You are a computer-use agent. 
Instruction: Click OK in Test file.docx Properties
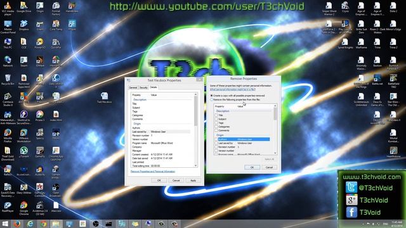point(159,180)
